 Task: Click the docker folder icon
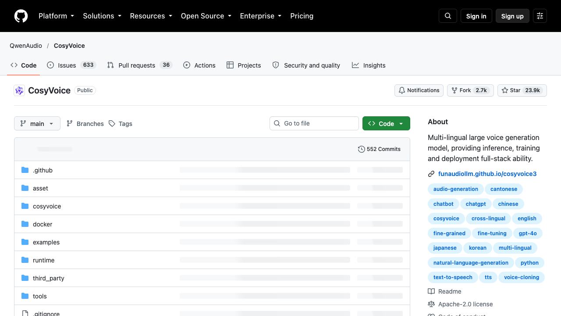[25, 224]
